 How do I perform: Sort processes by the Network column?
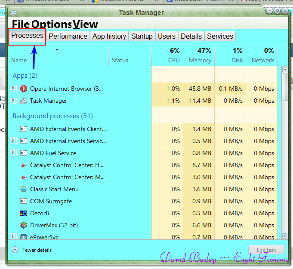pos(262,56)
